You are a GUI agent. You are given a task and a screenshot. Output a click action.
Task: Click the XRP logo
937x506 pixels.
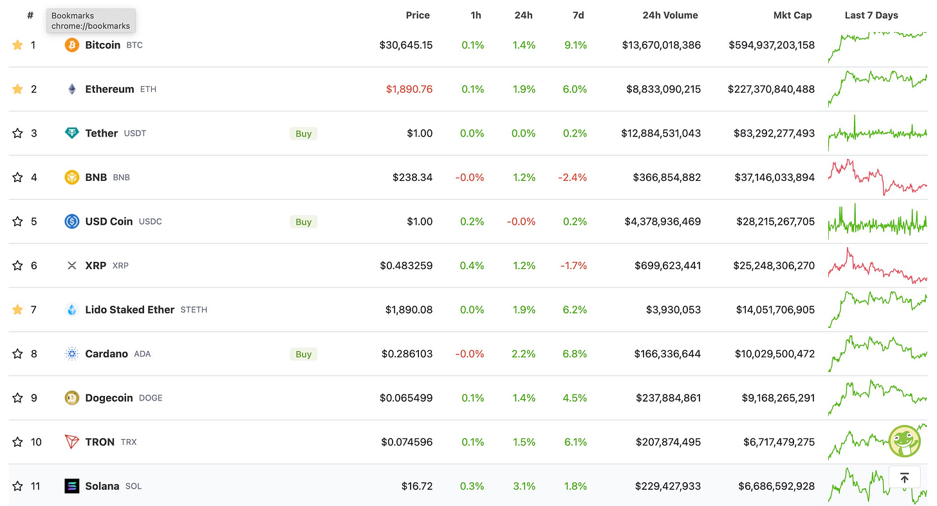click(x=72, y=265)
